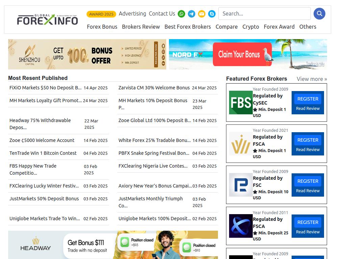This screenshot has width=346, height=259.
Task: Open the Shenzhou Capital 100% bonus banner
Action: [87, 54]
